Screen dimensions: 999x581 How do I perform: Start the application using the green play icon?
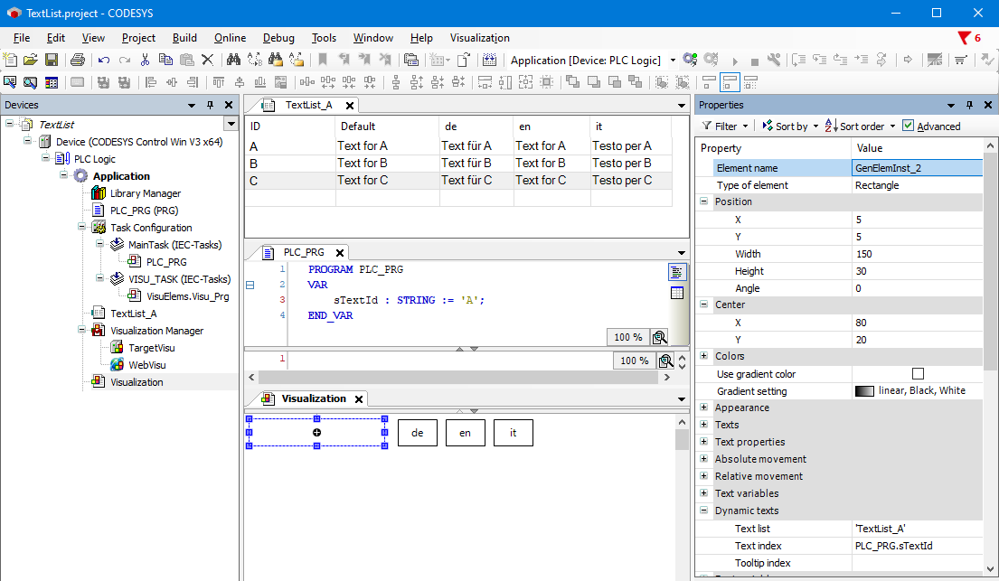coord(735,61)
